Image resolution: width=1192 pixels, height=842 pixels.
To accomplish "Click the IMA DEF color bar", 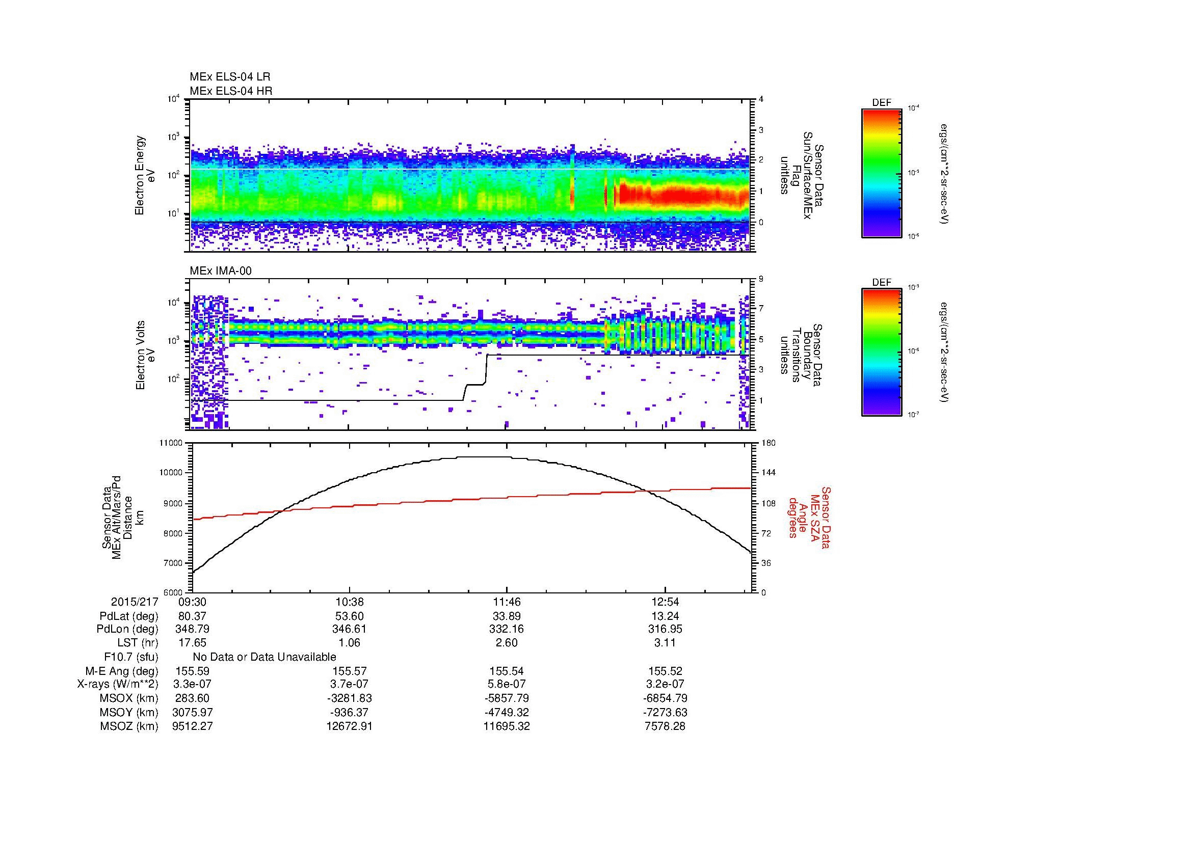I will click(881, 353).
